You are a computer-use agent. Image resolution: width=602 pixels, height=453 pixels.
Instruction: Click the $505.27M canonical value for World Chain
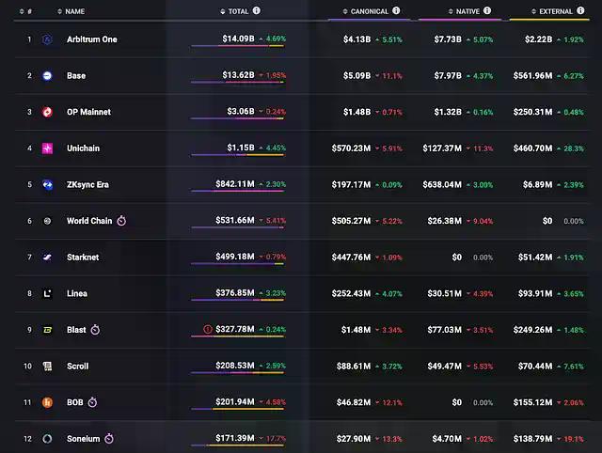[x=351, y=221]
